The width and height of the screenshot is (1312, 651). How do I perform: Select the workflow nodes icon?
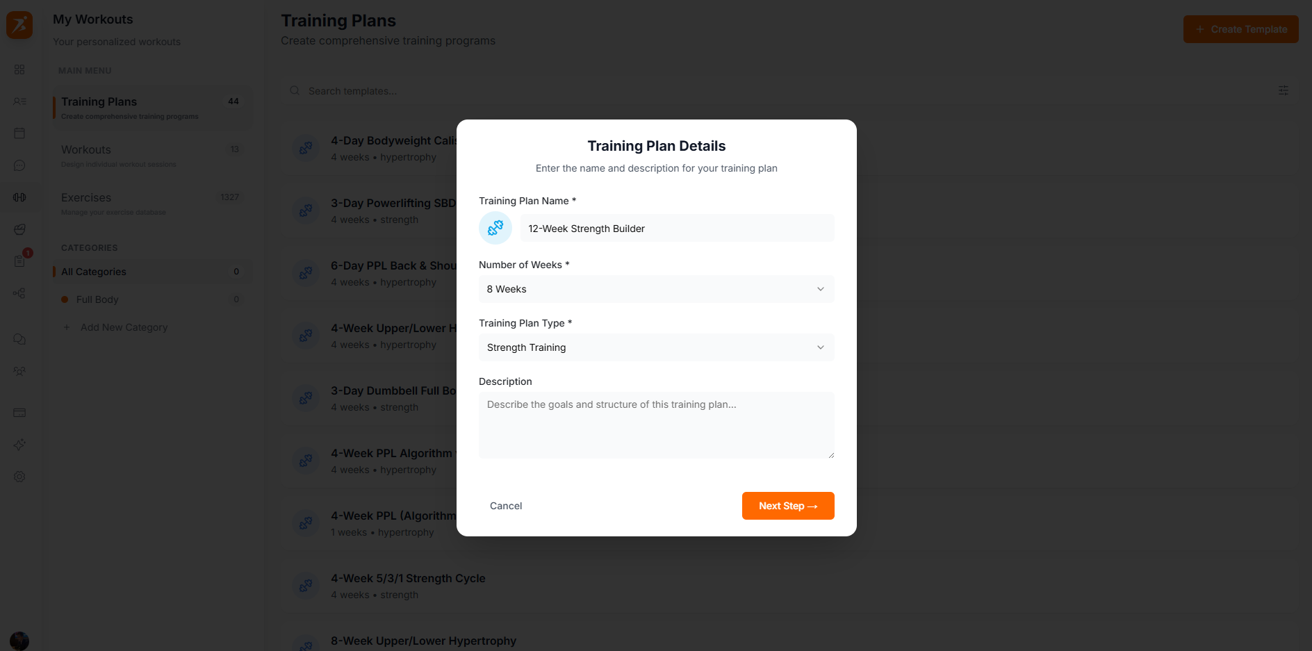19,293
